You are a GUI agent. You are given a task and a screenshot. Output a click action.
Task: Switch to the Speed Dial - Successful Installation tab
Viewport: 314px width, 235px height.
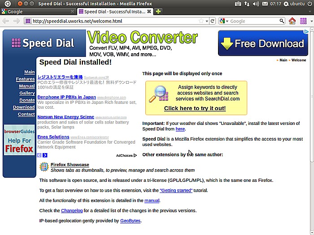pyautogui.click(x=115, y=12)
